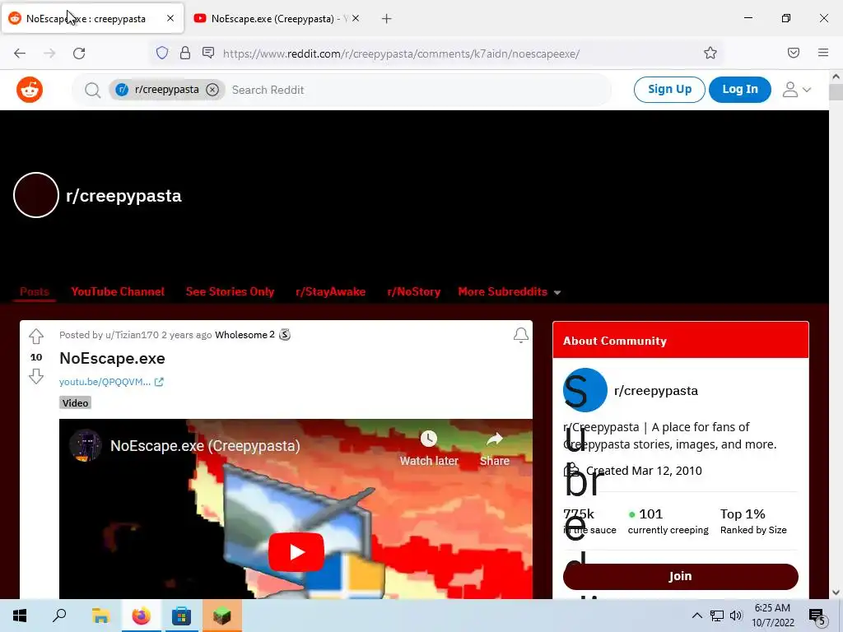The image size is (843, 632).
Task: Click the search magnifier icon in Reddit bar
Action: pyautogui.click(x=92, y=90)
